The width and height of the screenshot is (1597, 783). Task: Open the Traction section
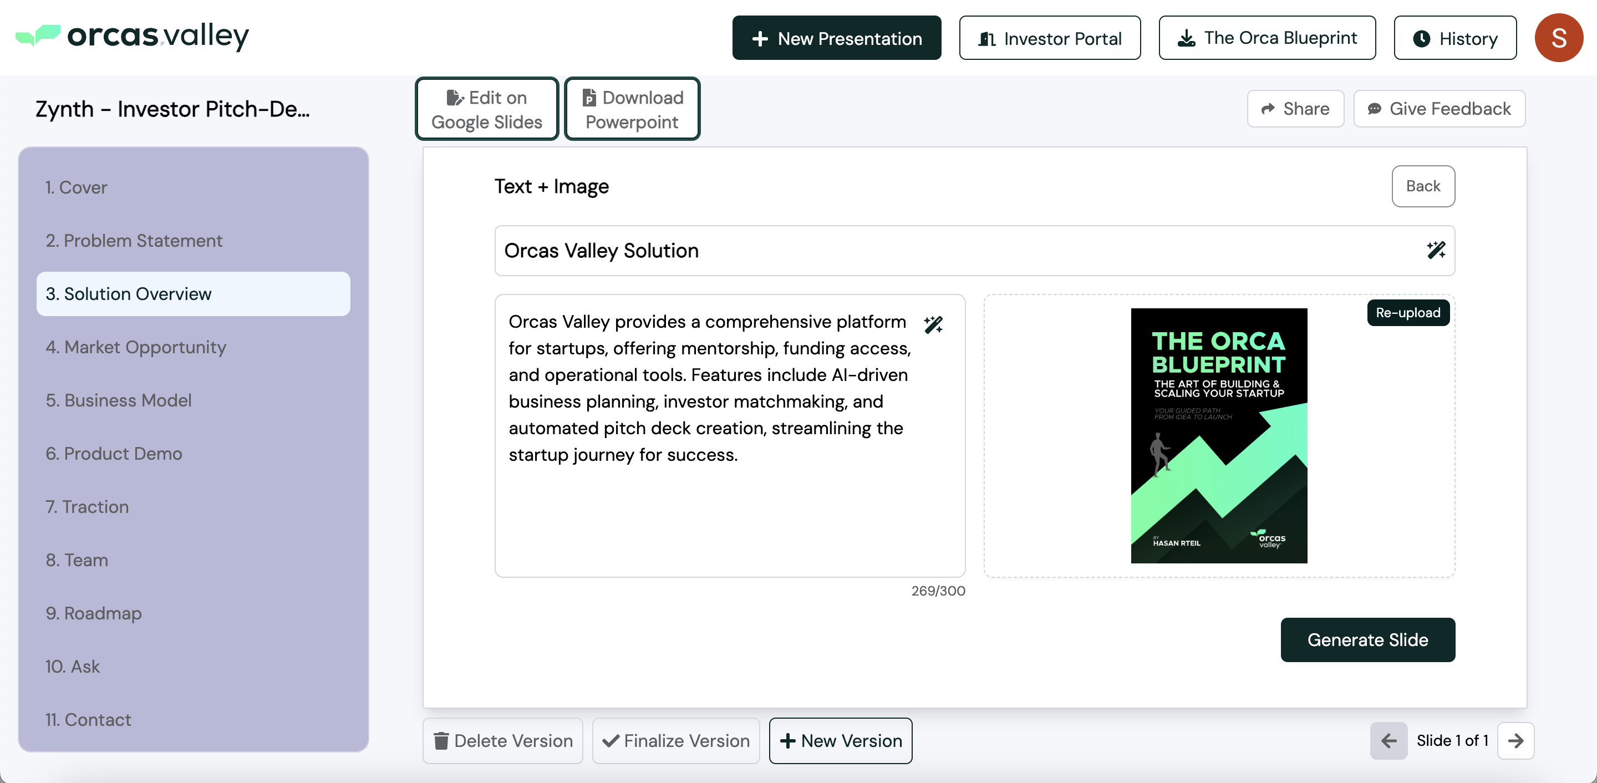click(87, 506)
